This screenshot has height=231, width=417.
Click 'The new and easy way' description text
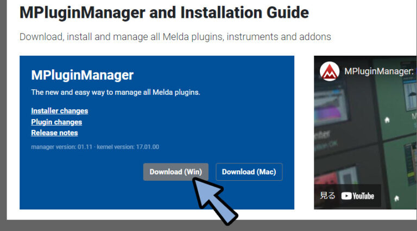tap(116, 93)
